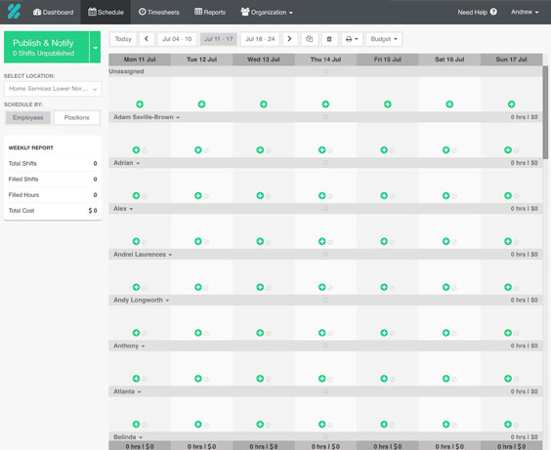Add Monday shift for Adam Saville-Brown

(x=136, y=150)
